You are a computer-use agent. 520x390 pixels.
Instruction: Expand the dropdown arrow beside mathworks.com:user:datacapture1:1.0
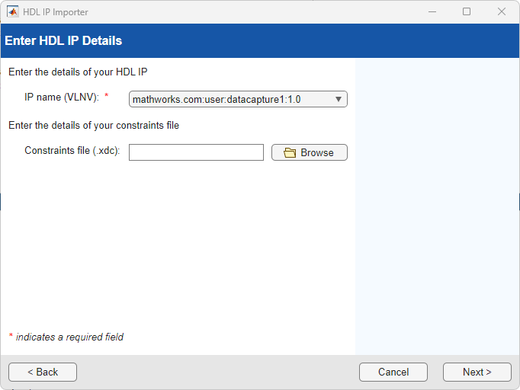point(339,99)
